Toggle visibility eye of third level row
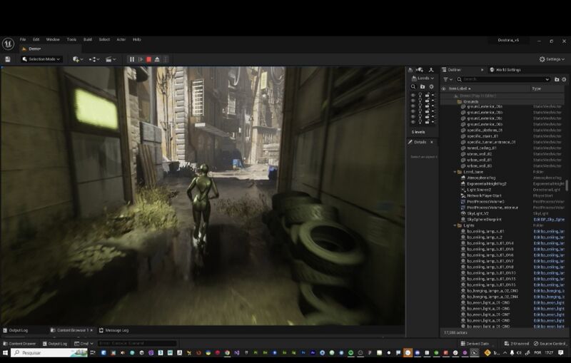This screenshot has height=363, width=571. click(413, 106)
